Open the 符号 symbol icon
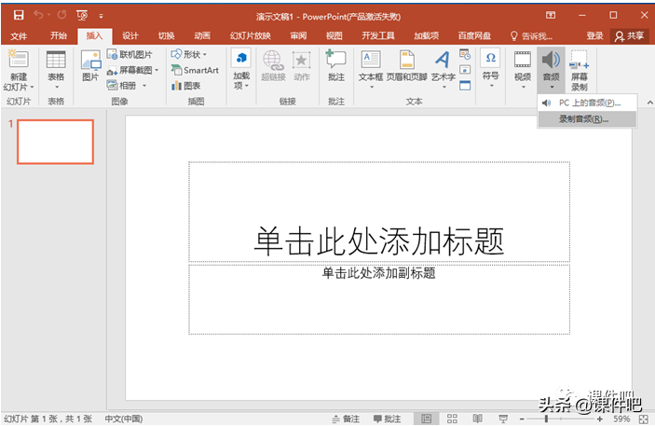This screenshot has width=655, height=426. [x=490, y=69]
